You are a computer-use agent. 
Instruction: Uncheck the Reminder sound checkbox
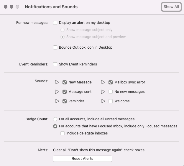point(65,101)
